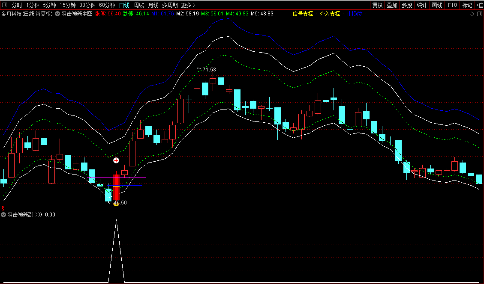Image resolution: width=484 pixels, height=284 pixels.
Task: Switch to the 分时 view
Action: (x=17, y=5)
